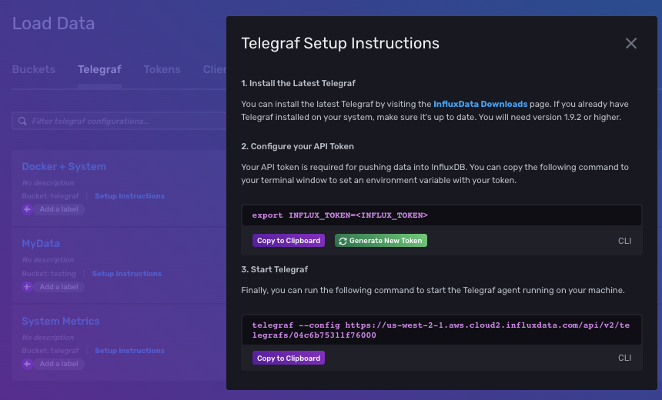The image size is (662, 400).
Task: Click Add a label under MyData
Action: (x=59, y=287)
